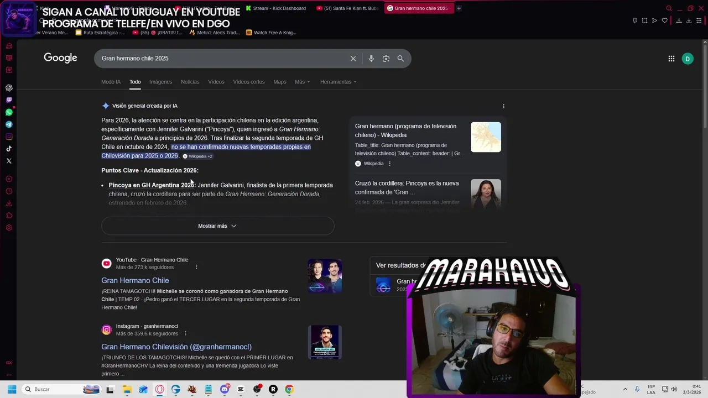Click Windows taskbar Buscar search box
The image size is (708, 398).
pyautogui.click(x=61, y=389)
